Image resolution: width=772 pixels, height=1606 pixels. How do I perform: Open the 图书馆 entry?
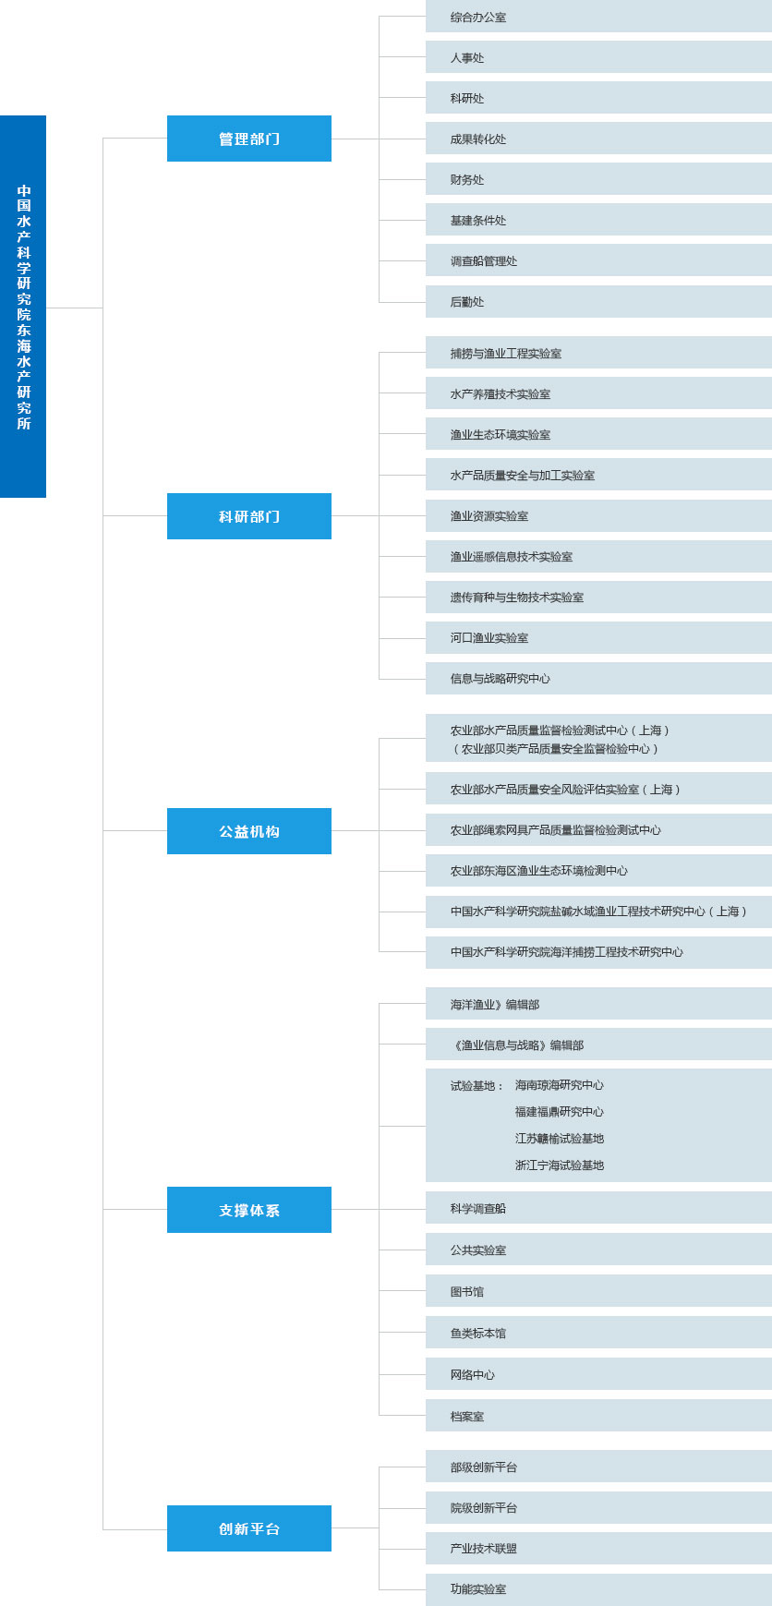(x=598, y=1291)
